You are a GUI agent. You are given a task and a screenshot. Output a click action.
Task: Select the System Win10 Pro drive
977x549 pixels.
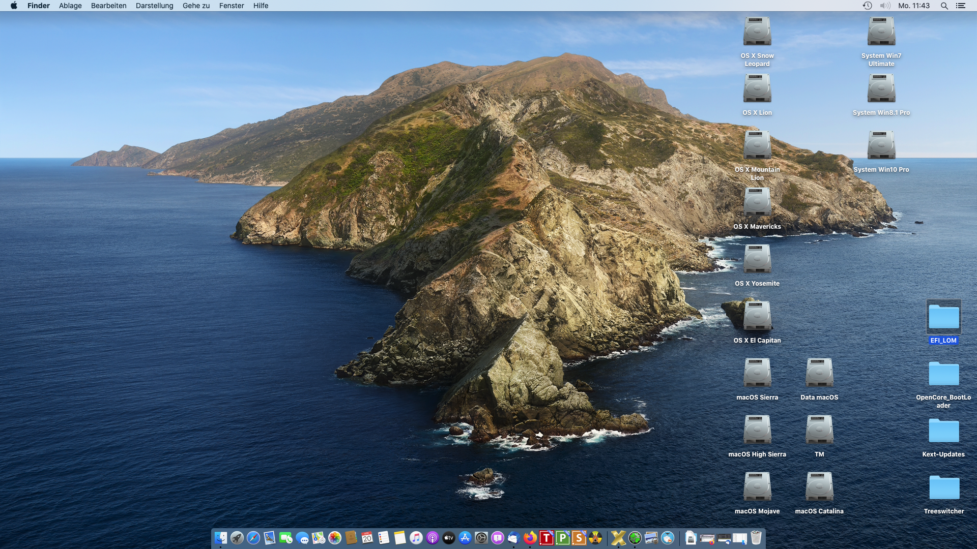click(x=881, y=146)
